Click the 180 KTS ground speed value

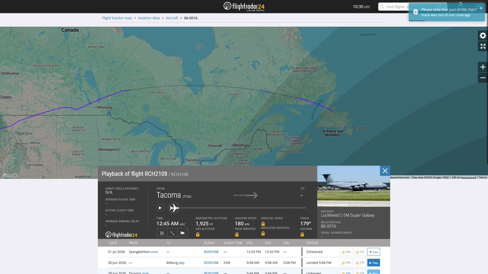(242, 223)
